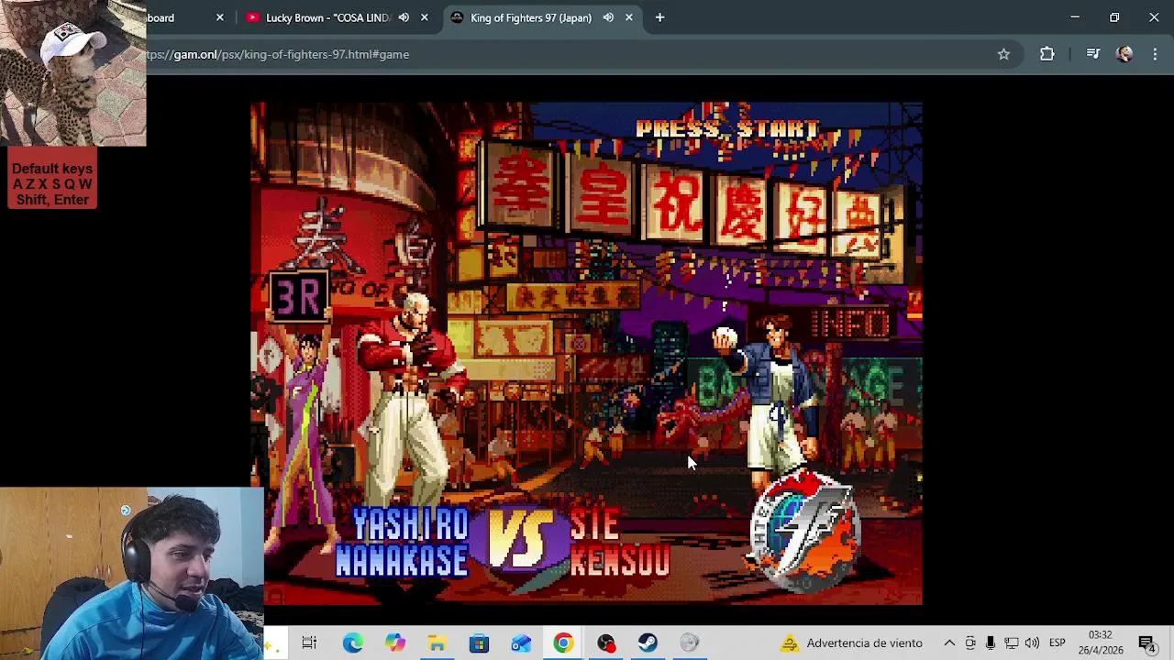Open the Advertencia de viento weather alert
This screenshot has height=660, width=1174.
[x=851, y=643]
